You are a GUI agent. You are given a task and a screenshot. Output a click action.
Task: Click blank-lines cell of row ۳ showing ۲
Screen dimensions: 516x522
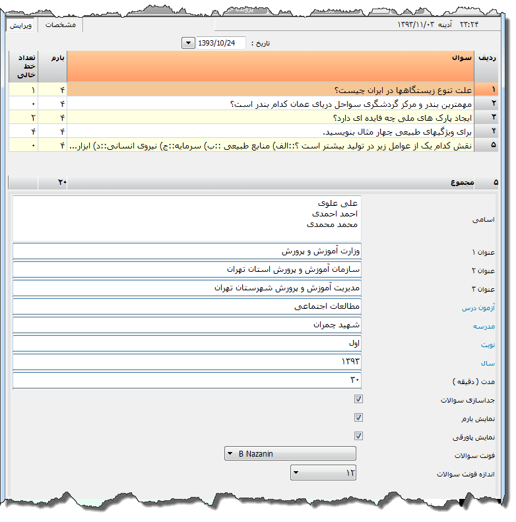(x=23, y=118)
